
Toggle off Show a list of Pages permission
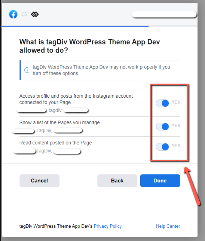(162, 127)
